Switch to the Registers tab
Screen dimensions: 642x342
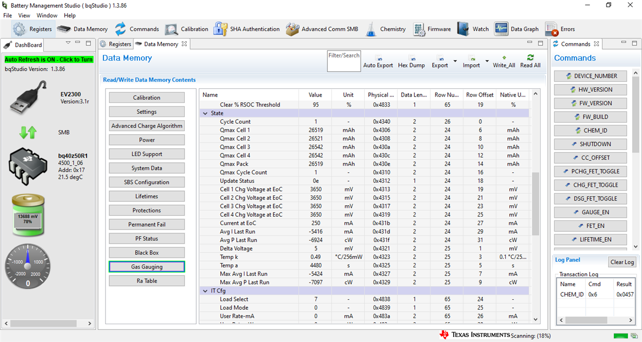[x=115, y=44]
